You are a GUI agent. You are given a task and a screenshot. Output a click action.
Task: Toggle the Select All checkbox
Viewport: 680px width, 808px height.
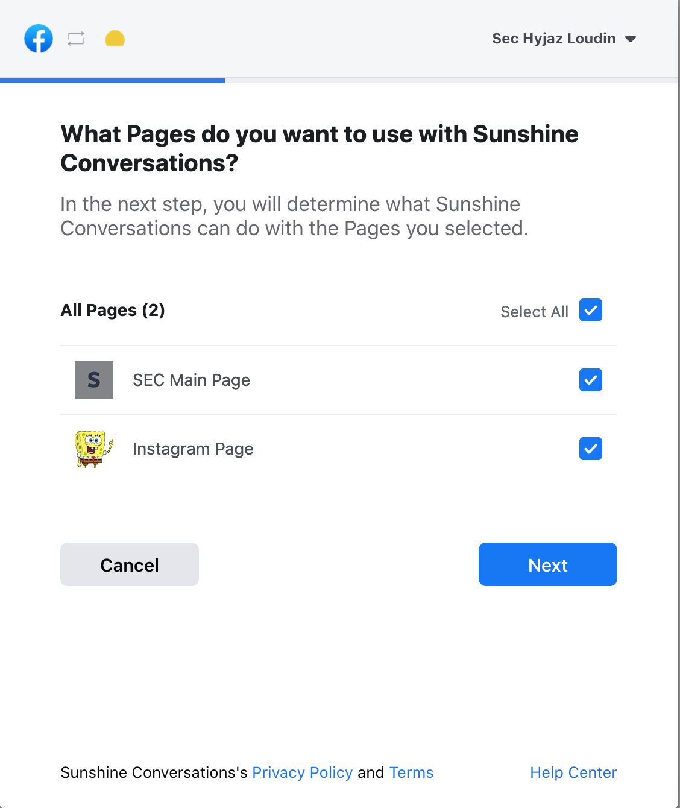click(591, 310)
